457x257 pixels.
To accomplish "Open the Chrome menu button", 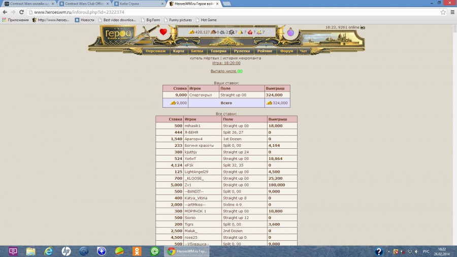I will point(451,12).
